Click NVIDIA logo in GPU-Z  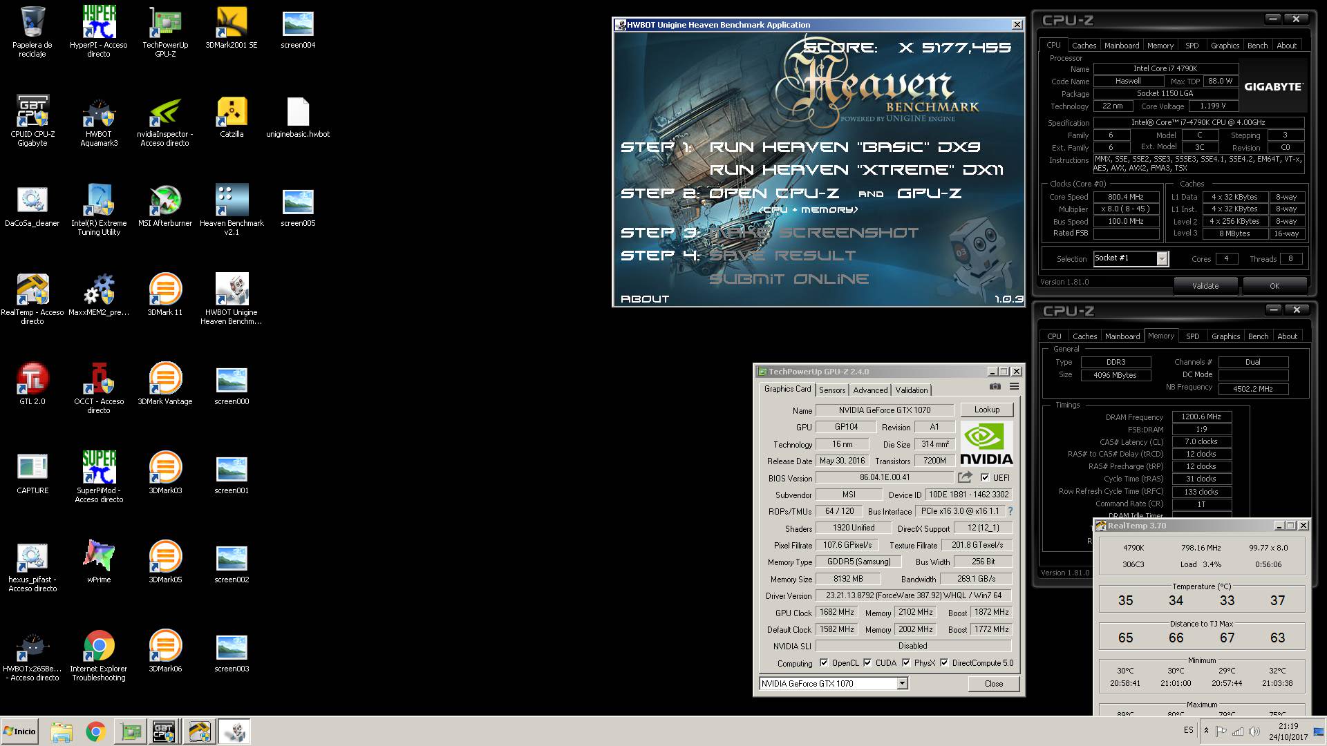point(986,443)
